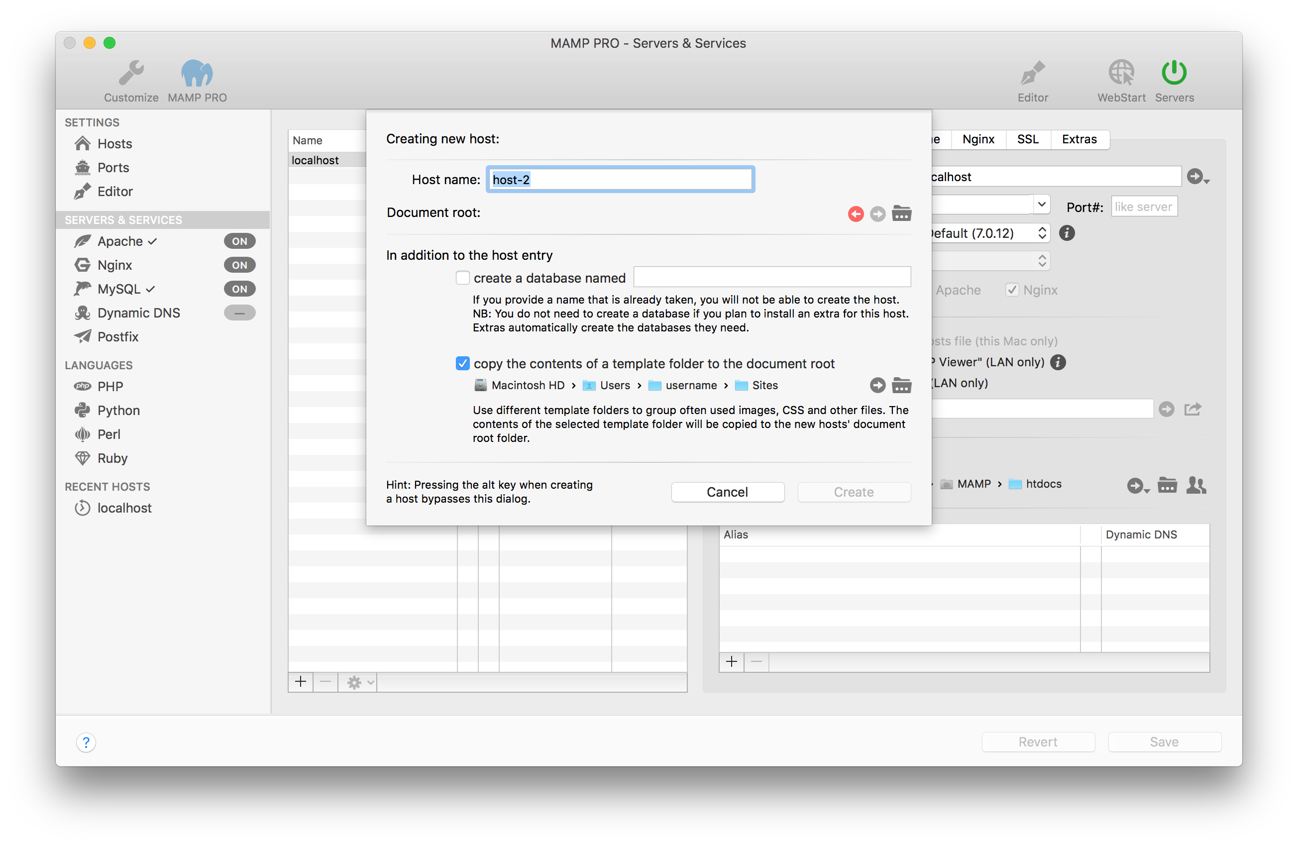Open Dynamic DNS settings
1298x846 pixels.
pos(138,313)
